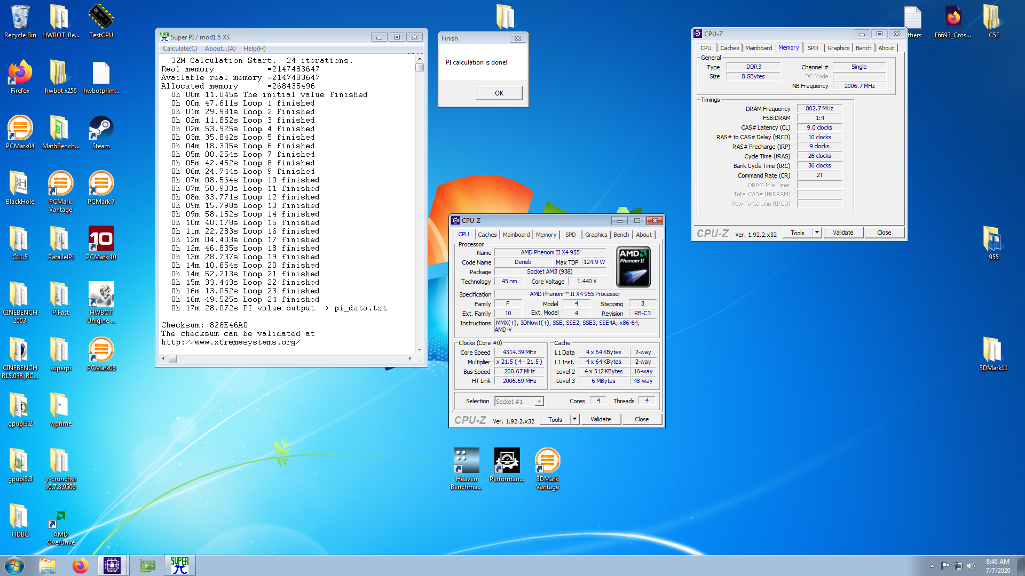Open the y-cruncher v0.7.8.9506 folder

(60, 469)
